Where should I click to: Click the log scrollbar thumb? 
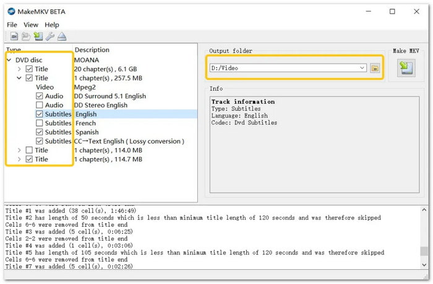point(424,251)
